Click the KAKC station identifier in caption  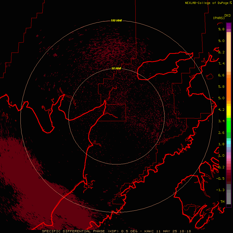(149, 231)
